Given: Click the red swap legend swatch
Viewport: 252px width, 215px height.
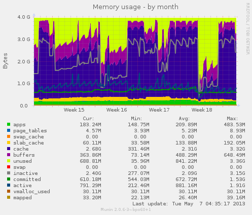Looking at the screenshot, I should [9, 167].
